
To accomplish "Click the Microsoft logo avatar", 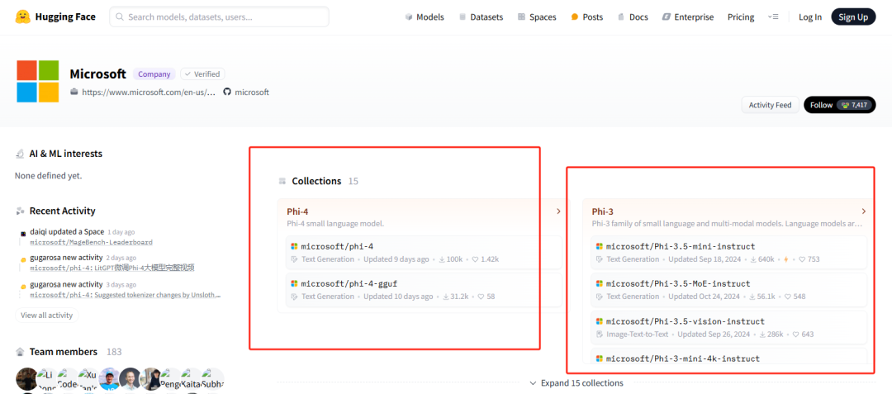I will [37, 81].
